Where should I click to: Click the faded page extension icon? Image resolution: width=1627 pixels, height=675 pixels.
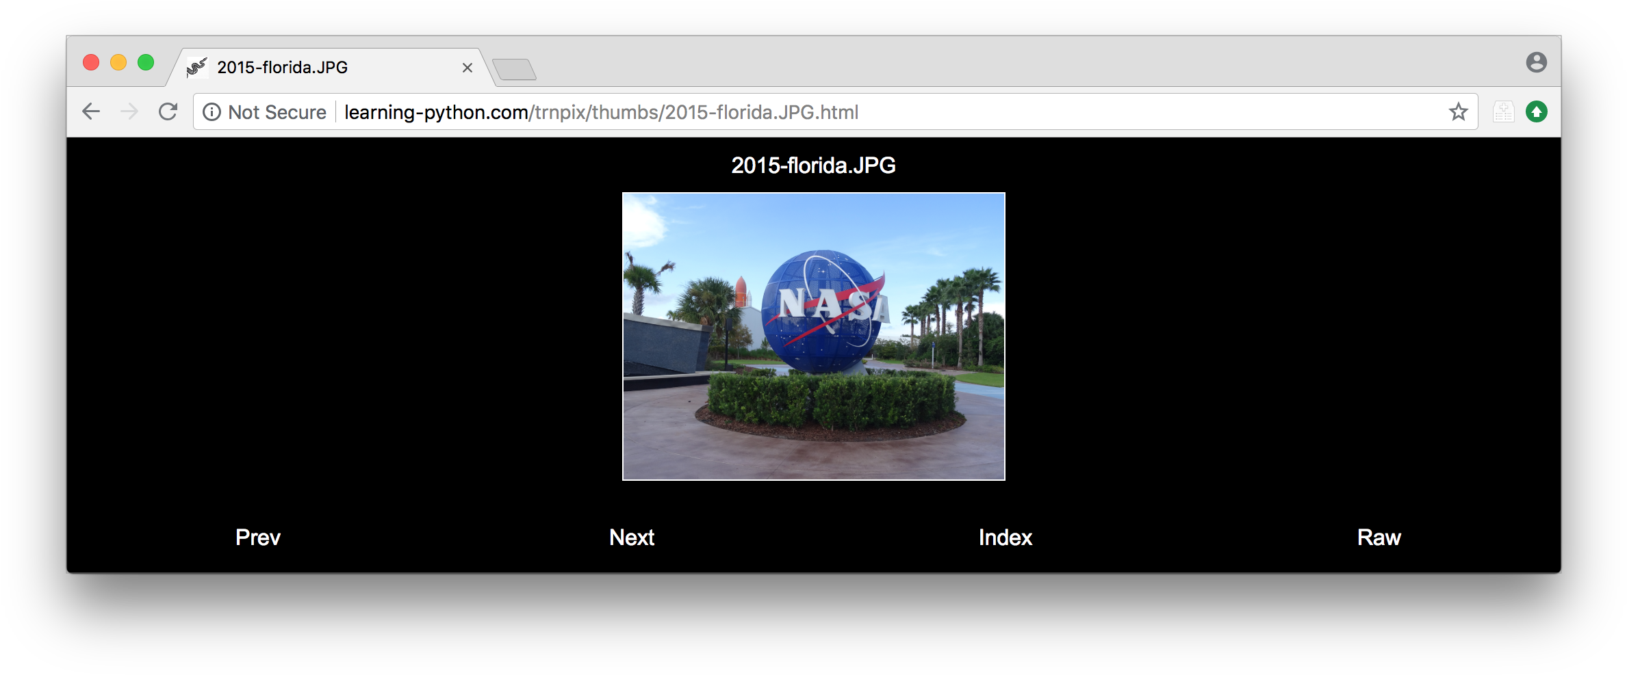pos(1504,111)
